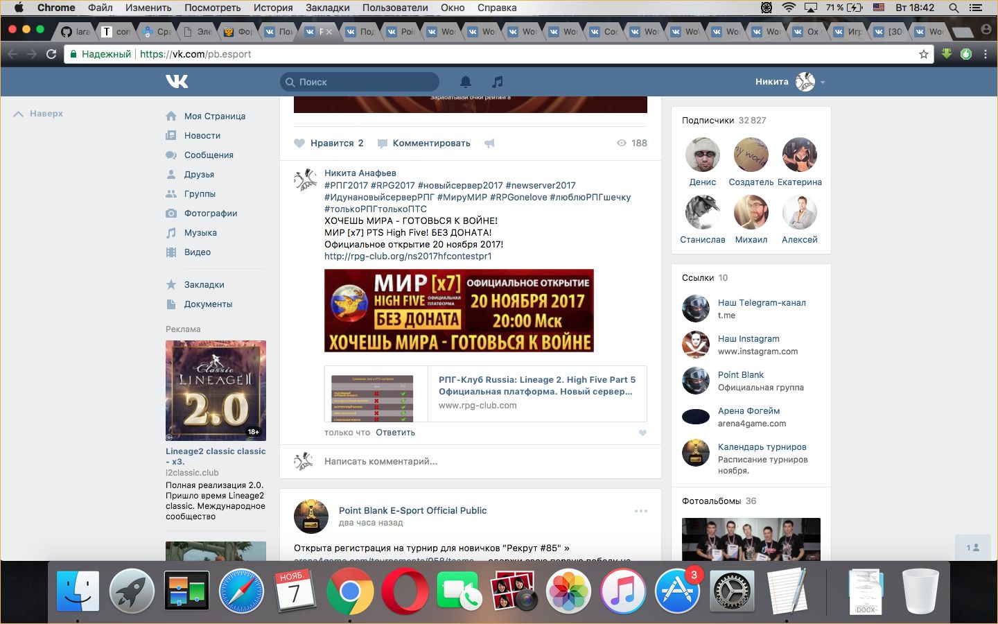998x624 pixels.
Task: Open the МИР x7 banner image
Action: tap(459, 311)
